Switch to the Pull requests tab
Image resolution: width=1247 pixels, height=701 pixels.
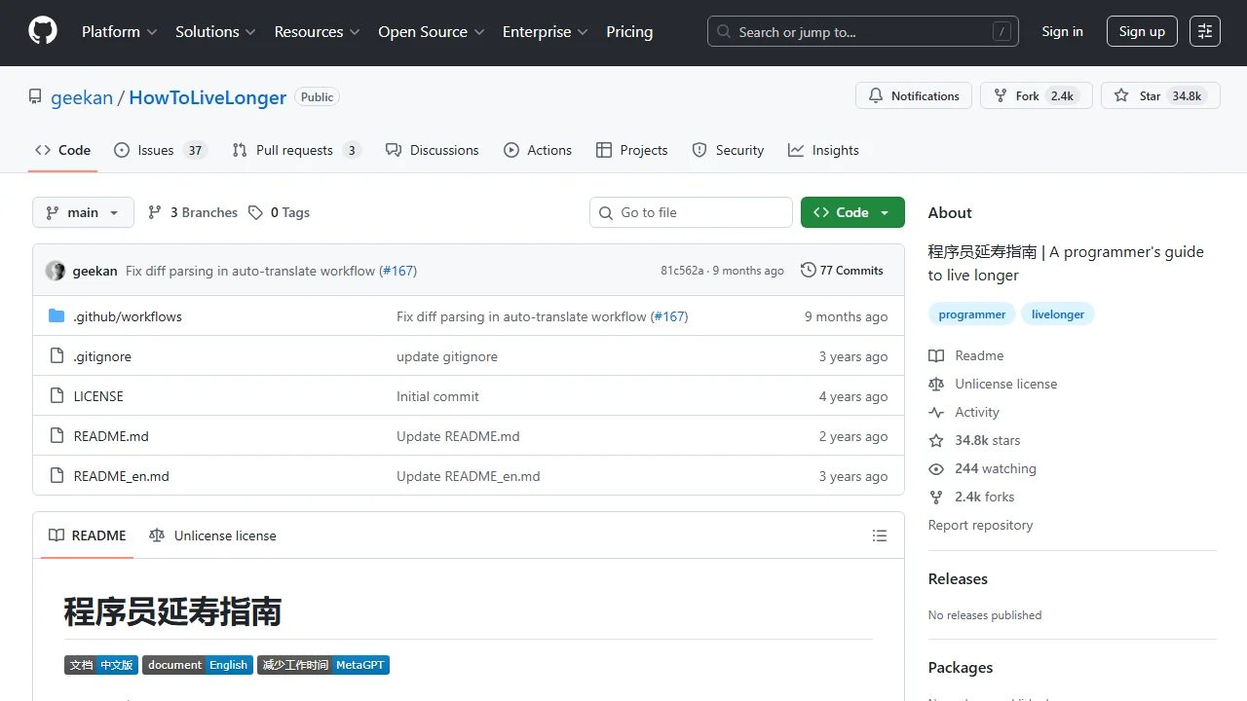click(293, 150)
